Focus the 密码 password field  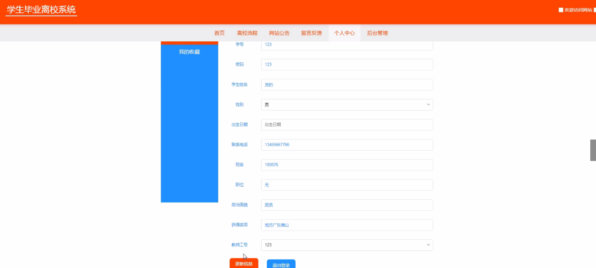[x=347, y=65]
